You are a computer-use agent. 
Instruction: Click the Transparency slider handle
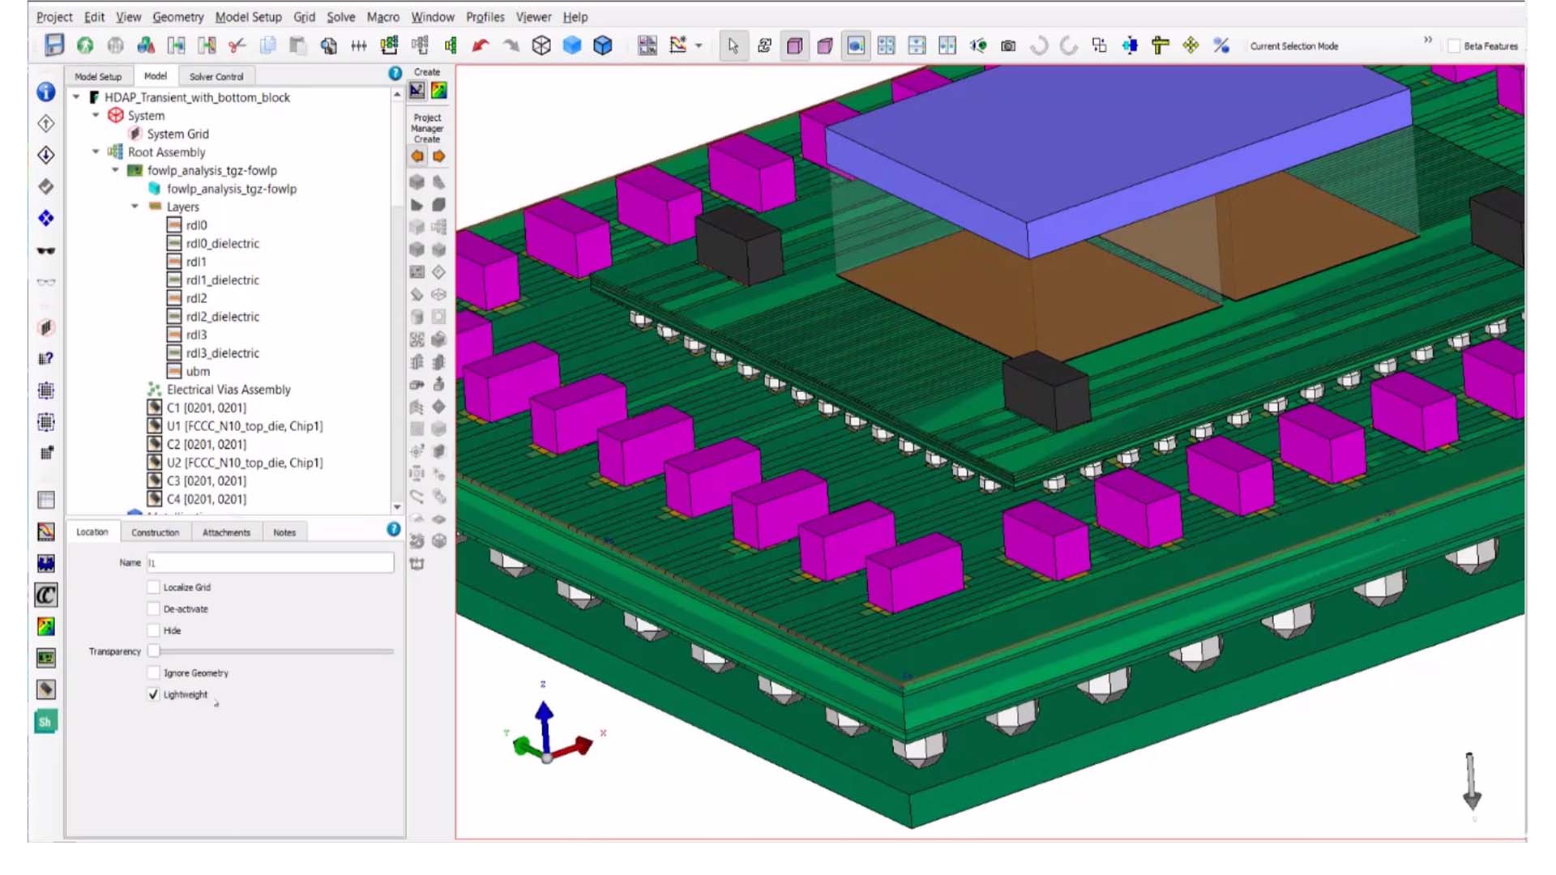click(153, 651)
